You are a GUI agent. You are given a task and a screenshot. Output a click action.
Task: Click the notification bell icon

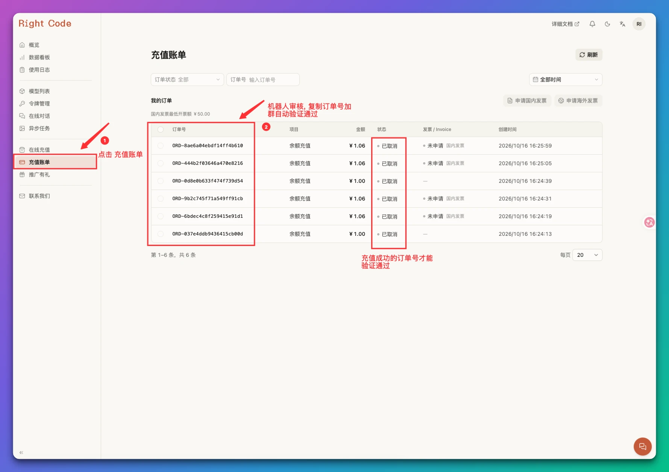pos(592,24)
